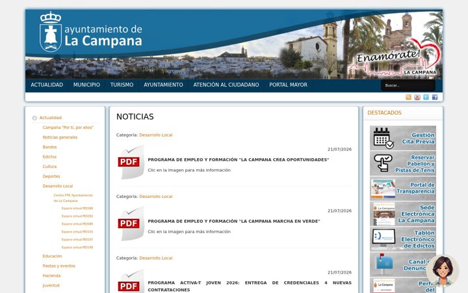
Task: Click Desarrollo Local category above Activa-T Joven
Action: point(156,258)
